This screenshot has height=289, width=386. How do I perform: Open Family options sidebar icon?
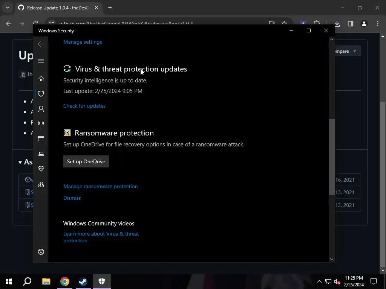(x=41, y=184)
